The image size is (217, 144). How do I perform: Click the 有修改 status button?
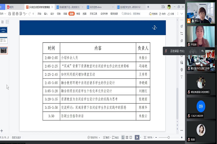pos(153,14)
